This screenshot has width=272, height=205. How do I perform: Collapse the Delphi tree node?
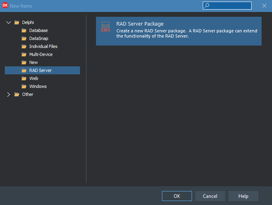point(8,22)
